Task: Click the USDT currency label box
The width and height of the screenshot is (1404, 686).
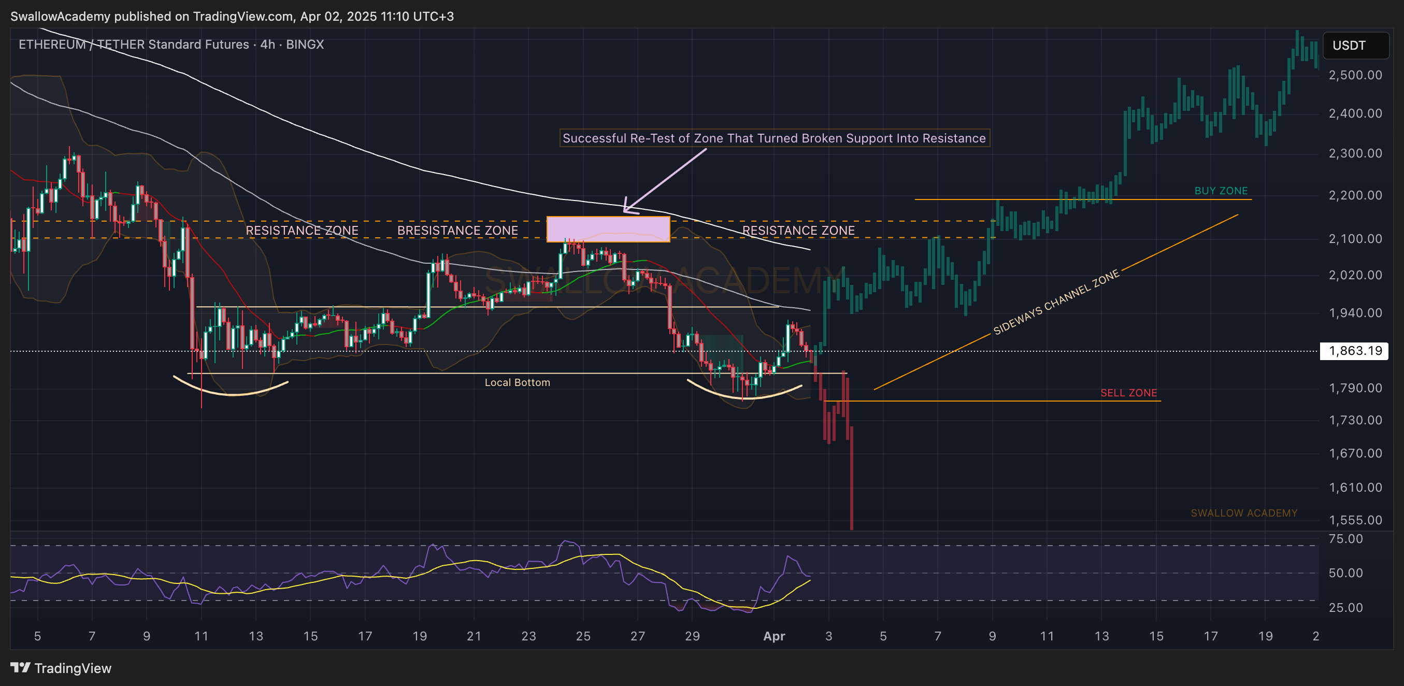Action: [x=1355, y=45]
